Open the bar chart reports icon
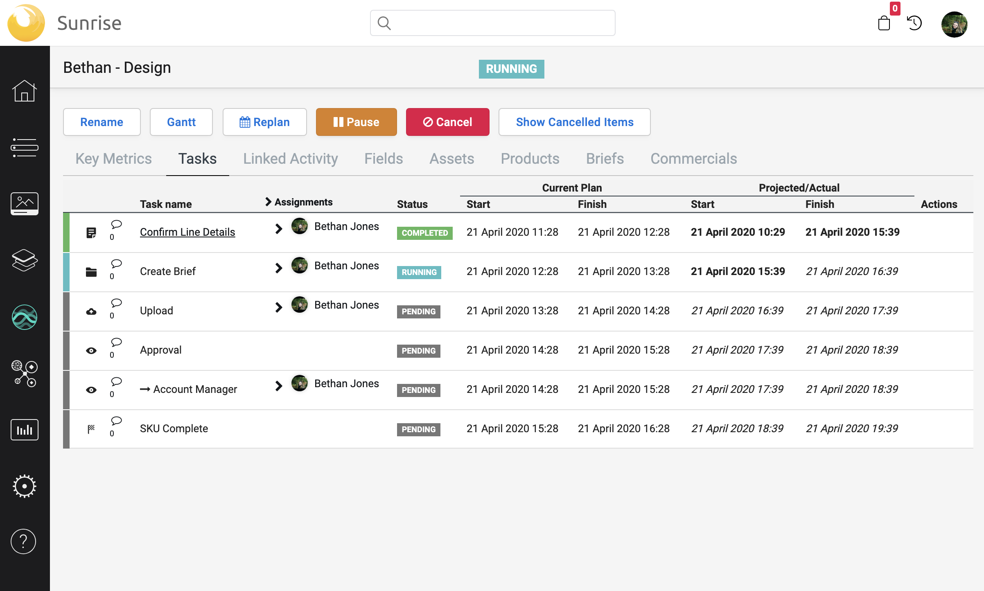Viewport: 984px width, 591px height. pos(24,430)
